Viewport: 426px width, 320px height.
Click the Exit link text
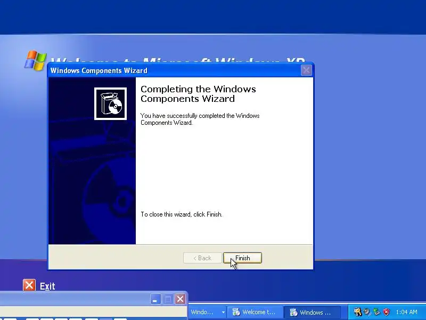(47, 286)
